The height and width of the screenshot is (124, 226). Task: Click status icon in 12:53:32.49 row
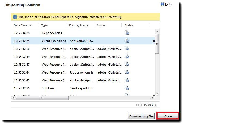tap(127, 56)
